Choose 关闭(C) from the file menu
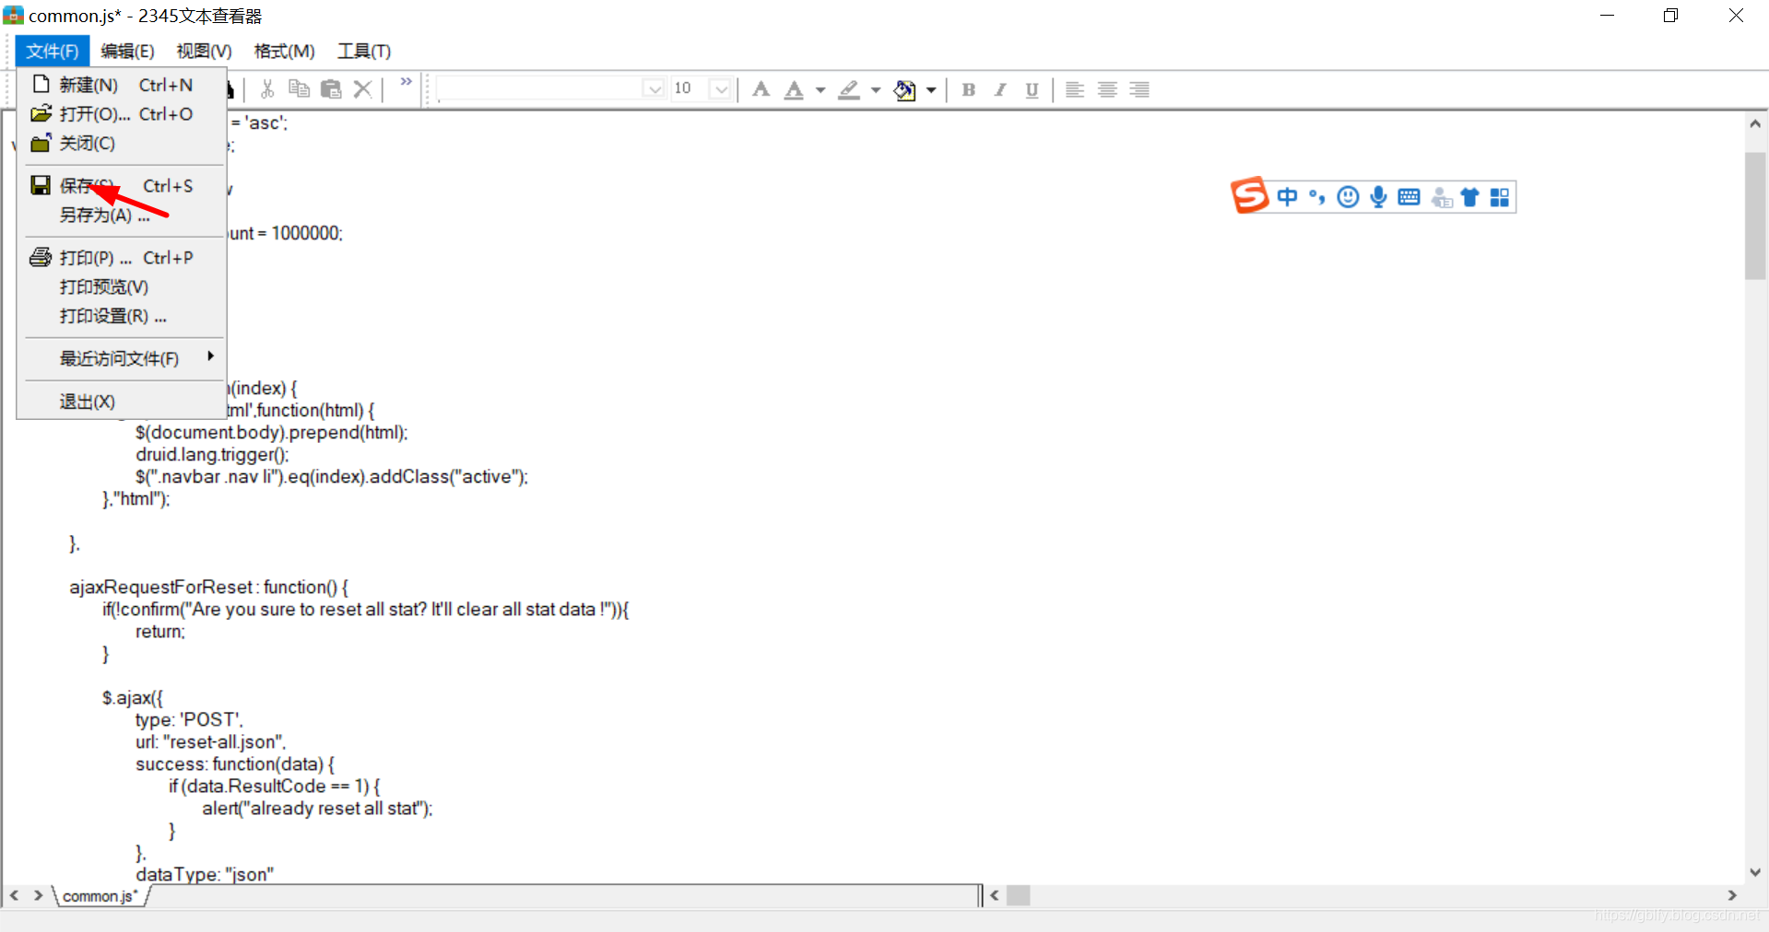Viewport: 1769px width, 932px height. point(122,144)
